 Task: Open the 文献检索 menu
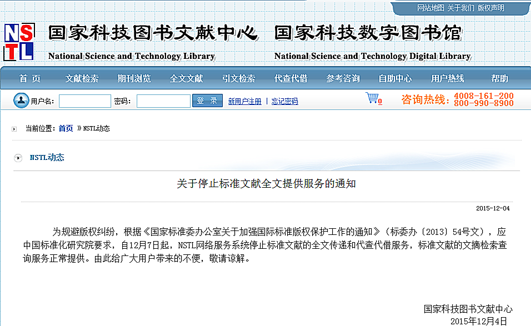tap(82, 78)
